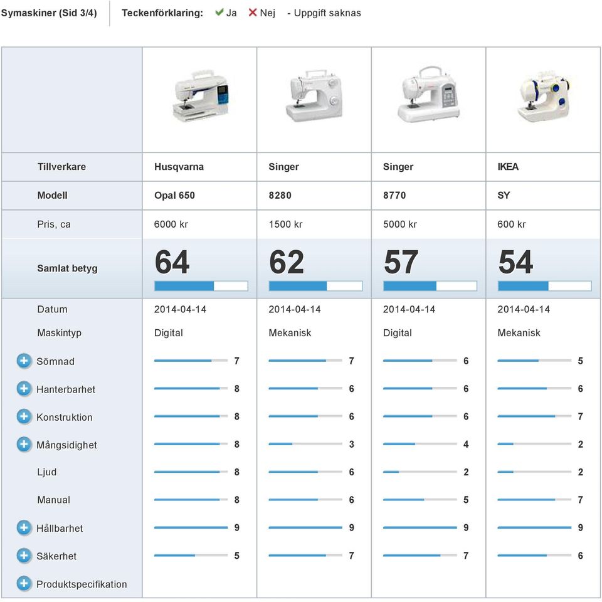Expand Produktspecifikation with its plus icon

click(x=24, y=584)
